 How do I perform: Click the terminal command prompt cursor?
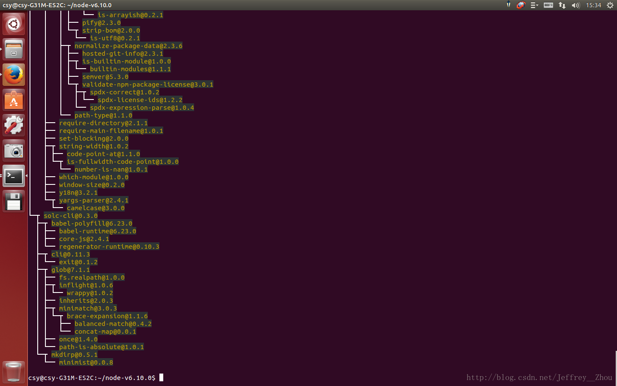161,377
